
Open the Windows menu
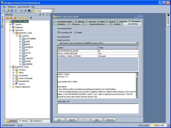[x=12, y=7]
